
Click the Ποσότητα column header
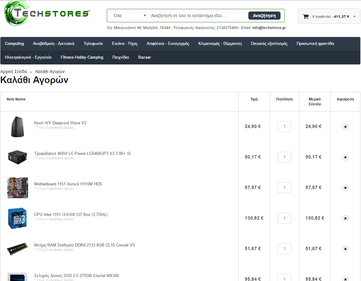click(284, 99)
